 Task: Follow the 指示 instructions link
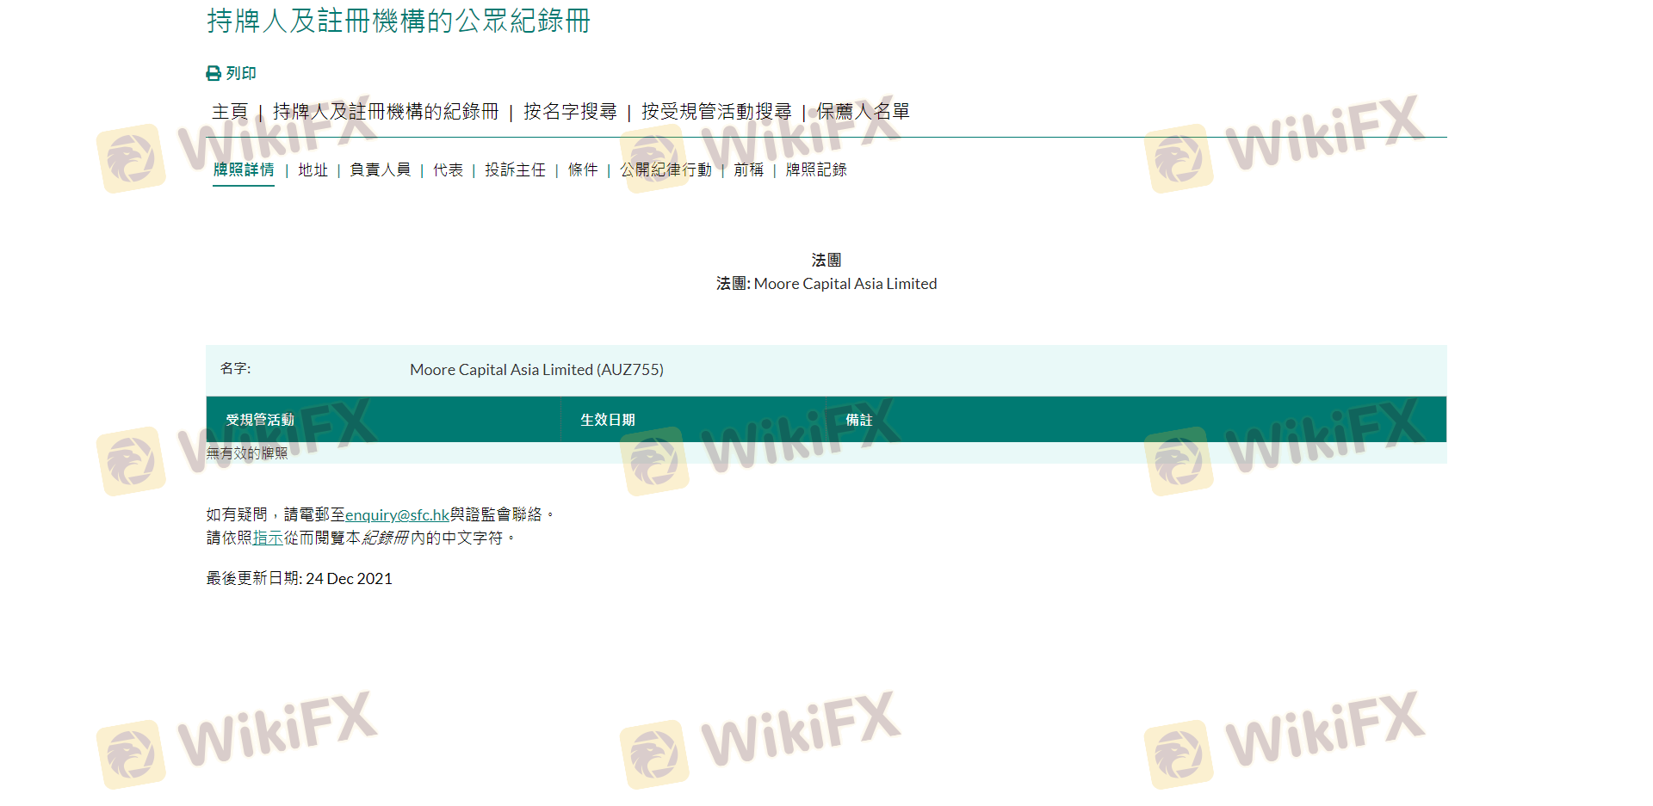(x=268, y=538)
